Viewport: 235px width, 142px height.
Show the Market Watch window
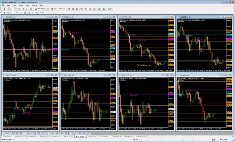(15, 9)
